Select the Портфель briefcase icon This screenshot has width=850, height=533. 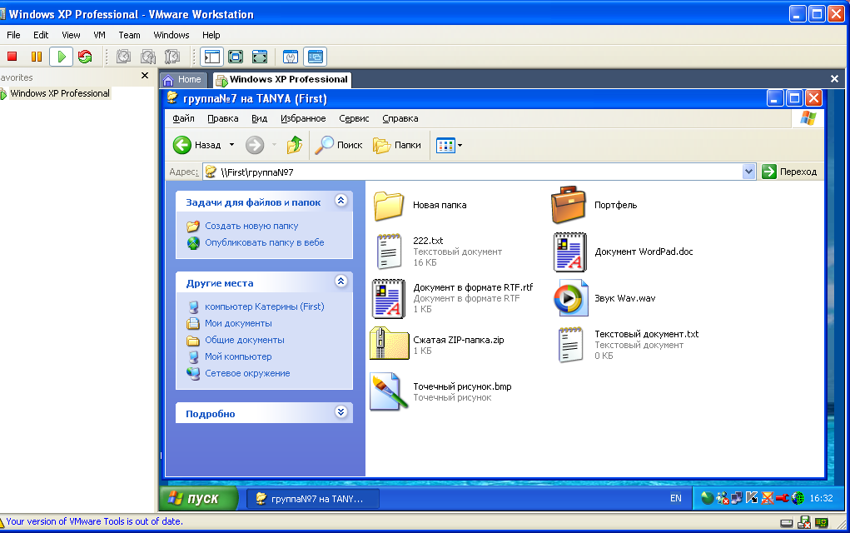569,205
